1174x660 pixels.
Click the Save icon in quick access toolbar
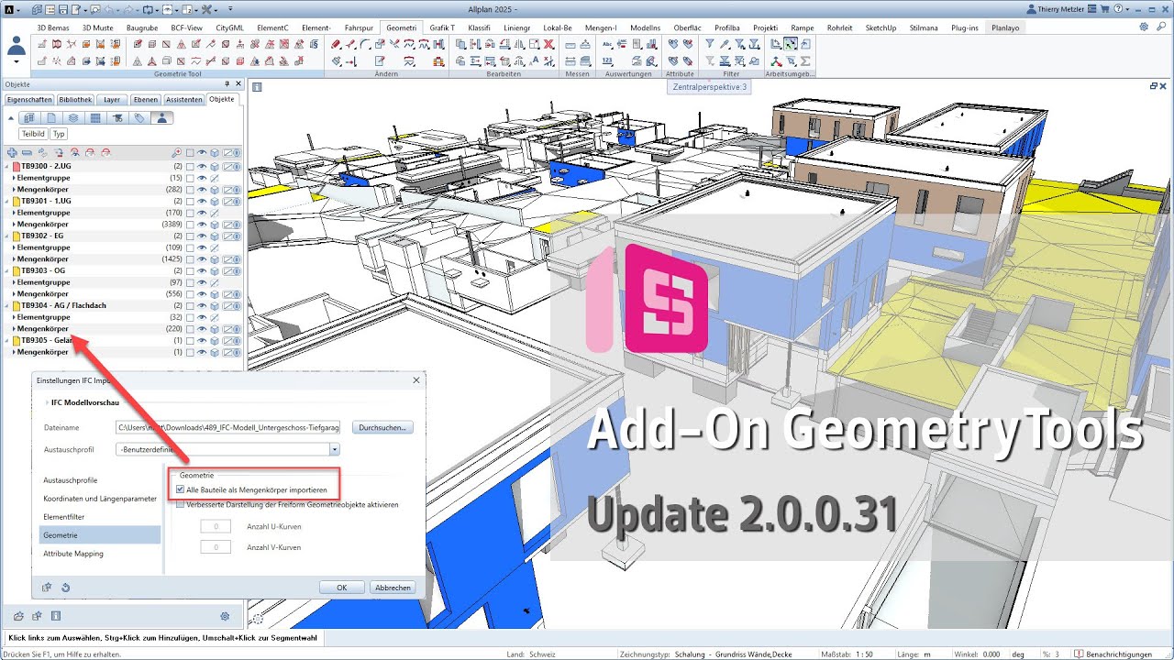tap(63, 9)
